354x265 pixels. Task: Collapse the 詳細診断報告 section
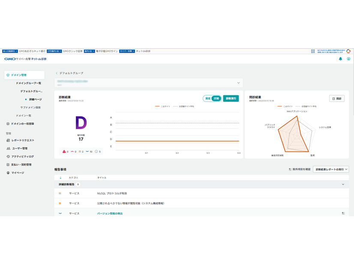coord(343,184)
